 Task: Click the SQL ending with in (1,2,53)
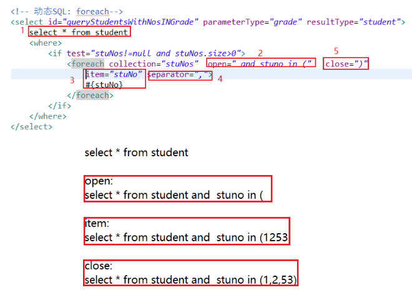point(190,280)
